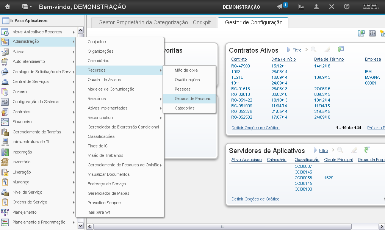Viewport: 385px width, 230px height.
Task: Open the Go To windows dropdown in header
Action: 27,7
